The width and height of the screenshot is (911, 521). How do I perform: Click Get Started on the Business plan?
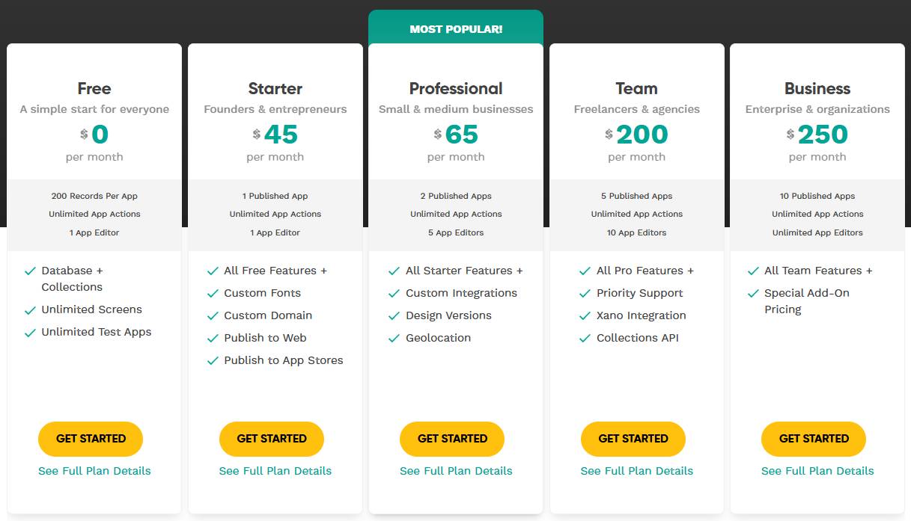click(x=813, y=439)
